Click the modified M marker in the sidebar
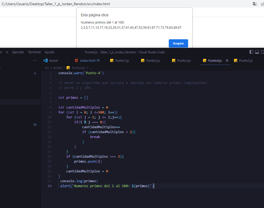Image resolution: width=264 pixels, height=208 pixels. point(35,125)
